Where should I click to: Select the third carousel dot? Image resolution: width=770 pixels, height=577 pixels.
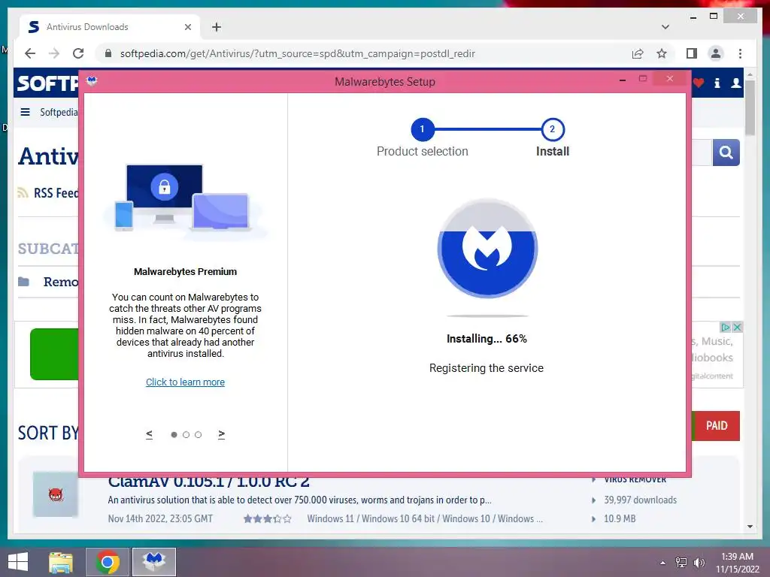pos(198,435)
